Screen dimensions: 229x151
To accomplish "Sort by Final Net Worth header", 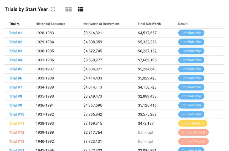I will tap(149, 24).
